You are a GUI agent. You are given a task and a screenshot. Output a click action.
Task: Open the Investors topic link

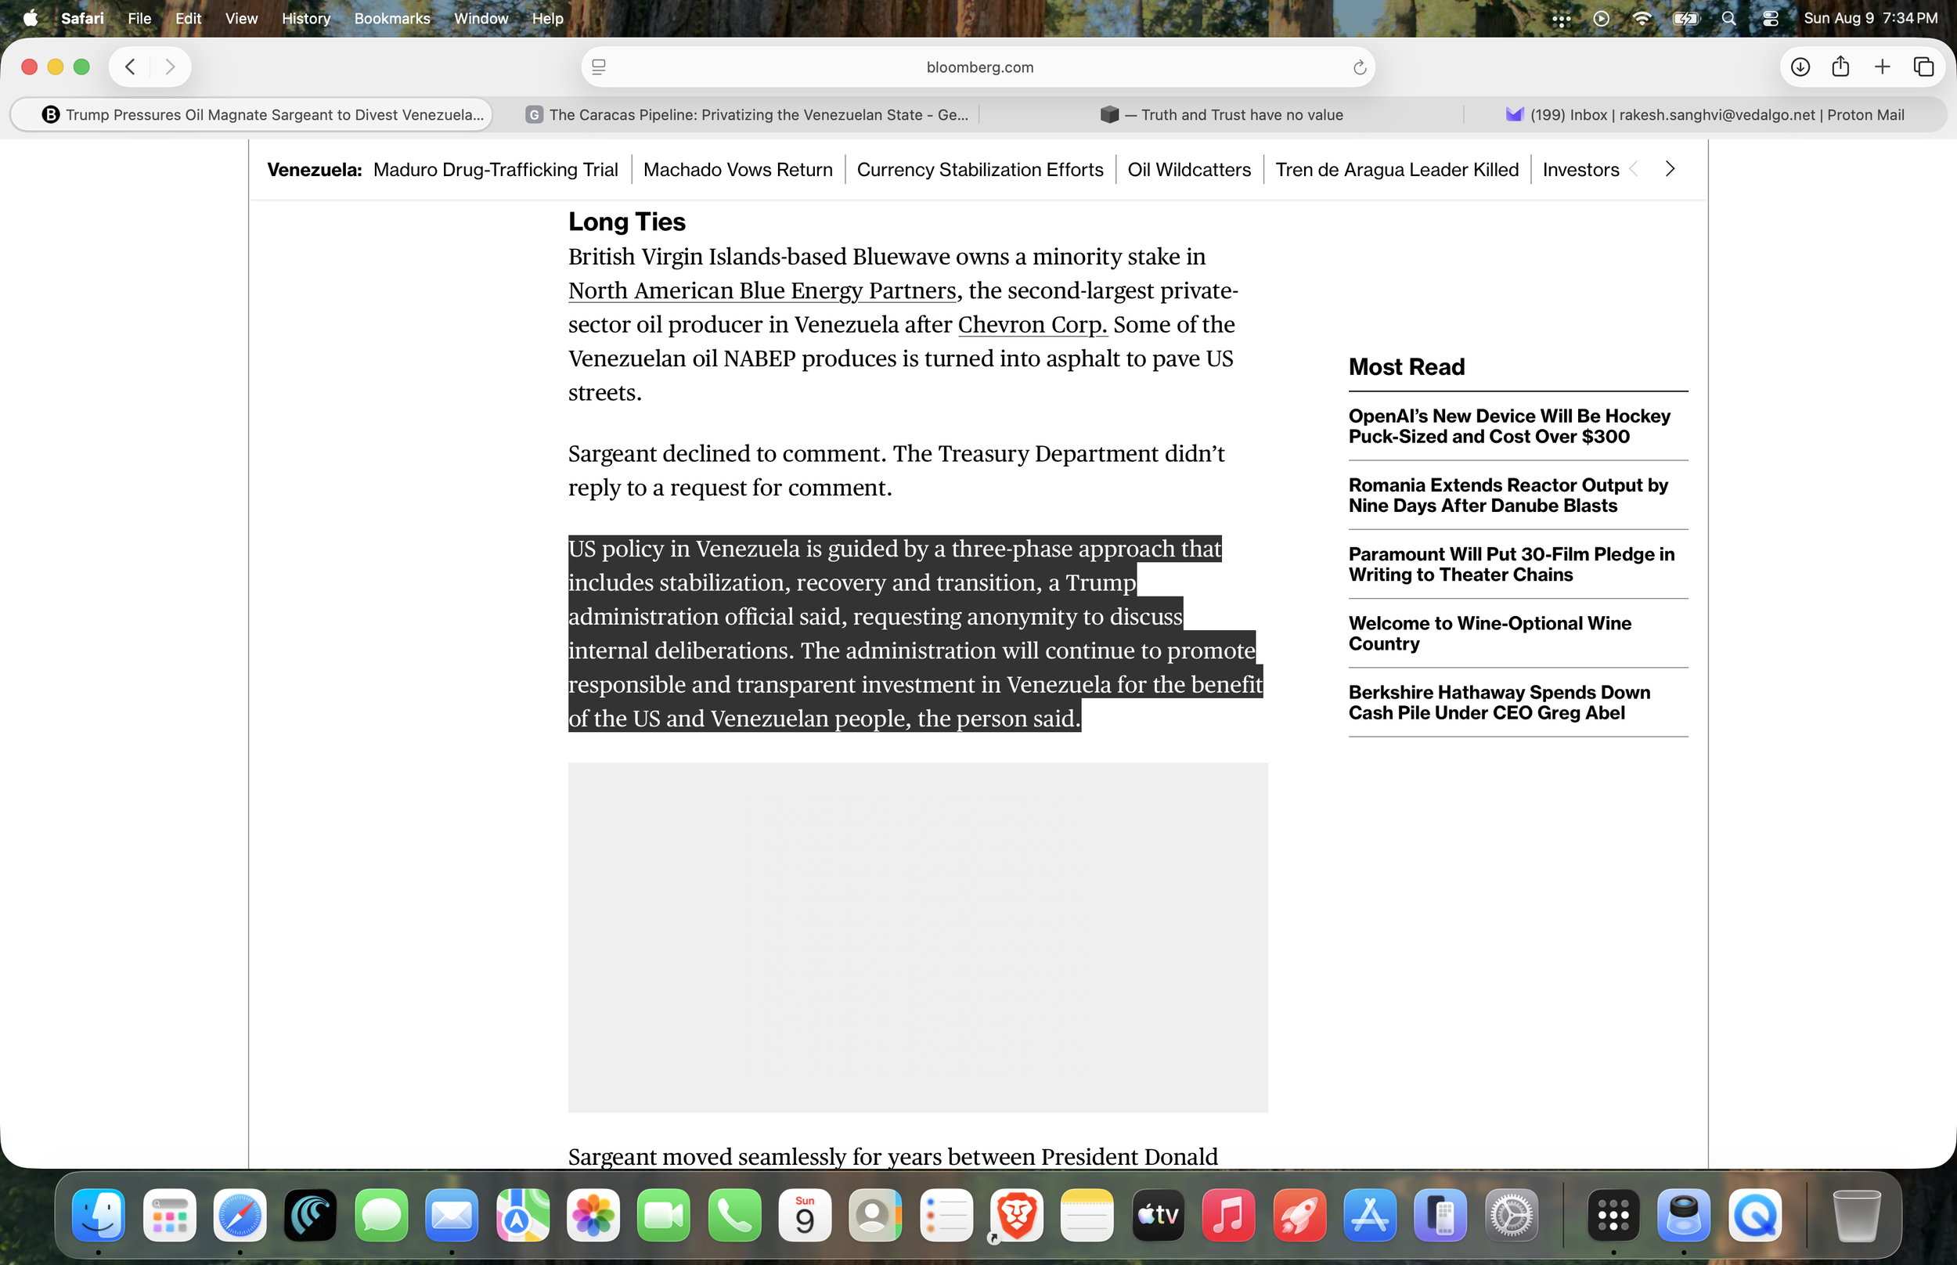1581,169
